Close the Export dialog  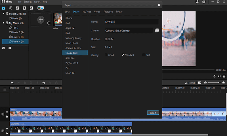[159, 5]
